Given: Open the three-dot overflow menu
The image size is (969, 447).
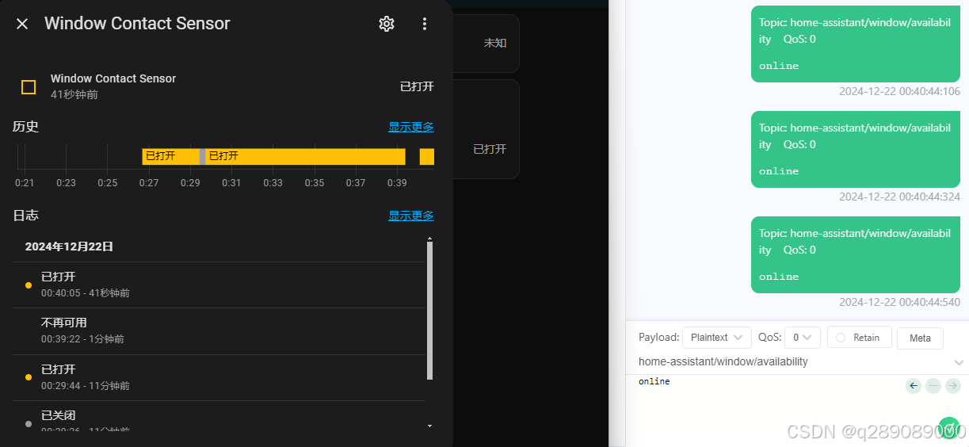Looking at the screenshot, I should 425,24.
